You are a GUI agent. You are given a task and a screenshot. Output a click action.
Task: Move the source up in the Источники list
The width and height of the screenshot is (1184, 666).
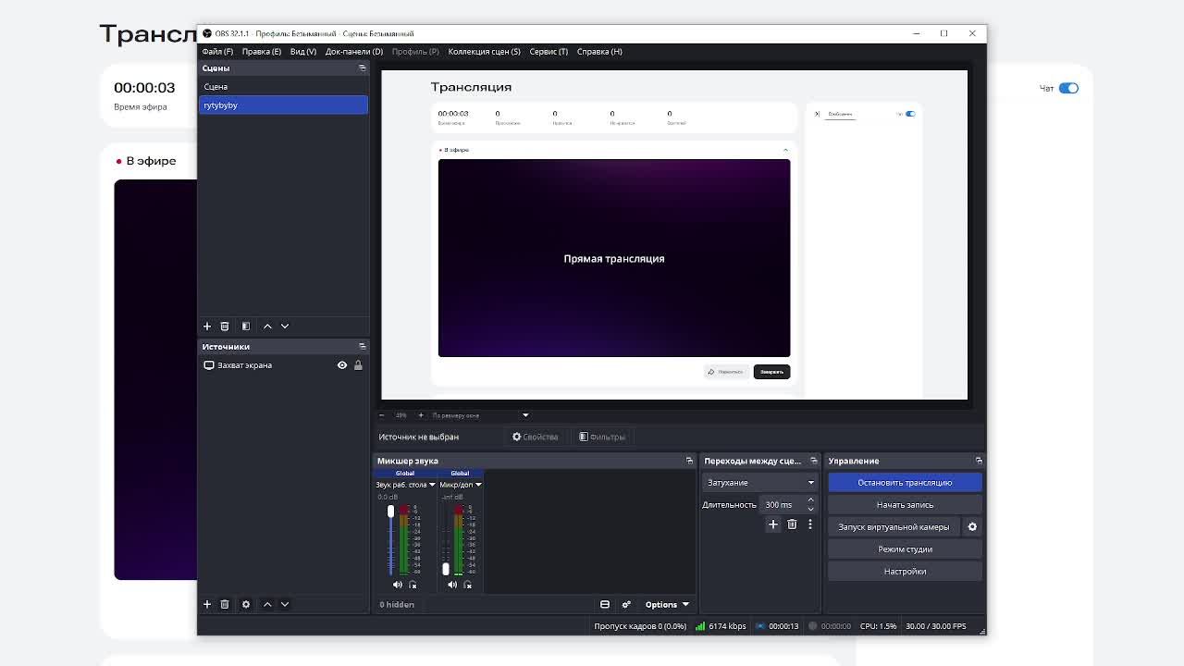(267, 604)
